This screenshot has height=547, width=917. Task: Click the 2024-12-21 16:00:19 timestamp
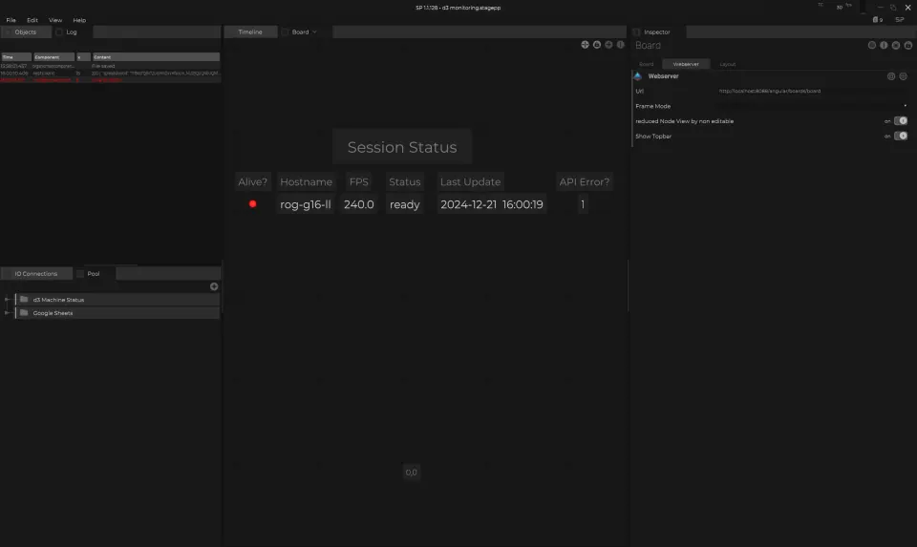[x=492, y=204]
